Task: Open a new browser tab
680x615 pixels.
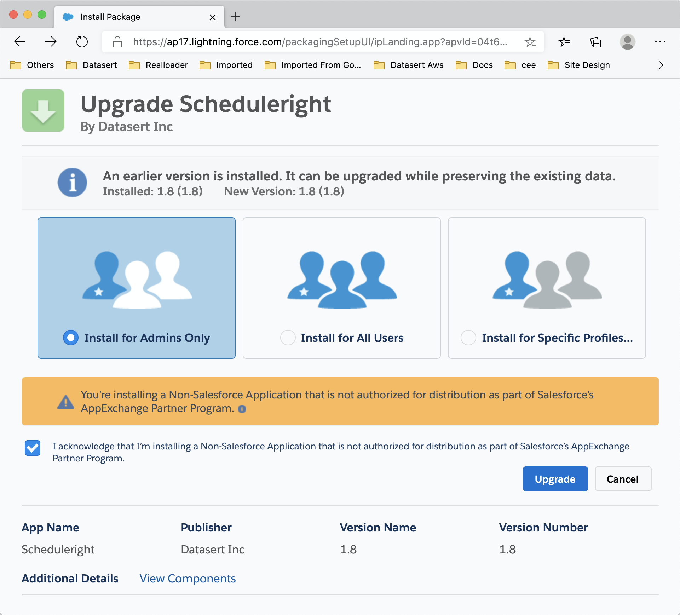Action: pos(235,17)
